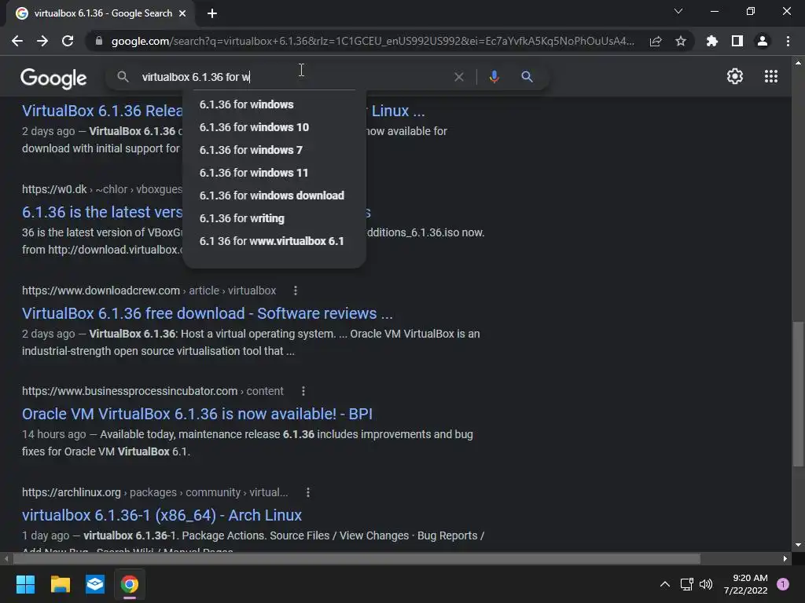Image resolution: width=805 pixels, height=603 pixels.
Task: Show hidden system tray icons
Action: click(x=665, y=584)
